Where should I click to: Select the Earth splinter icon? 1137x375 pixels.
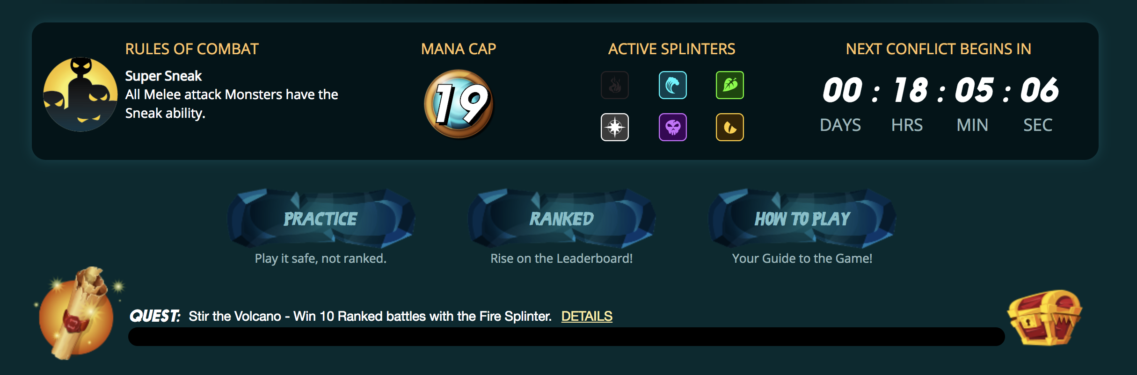coord(729,85)
